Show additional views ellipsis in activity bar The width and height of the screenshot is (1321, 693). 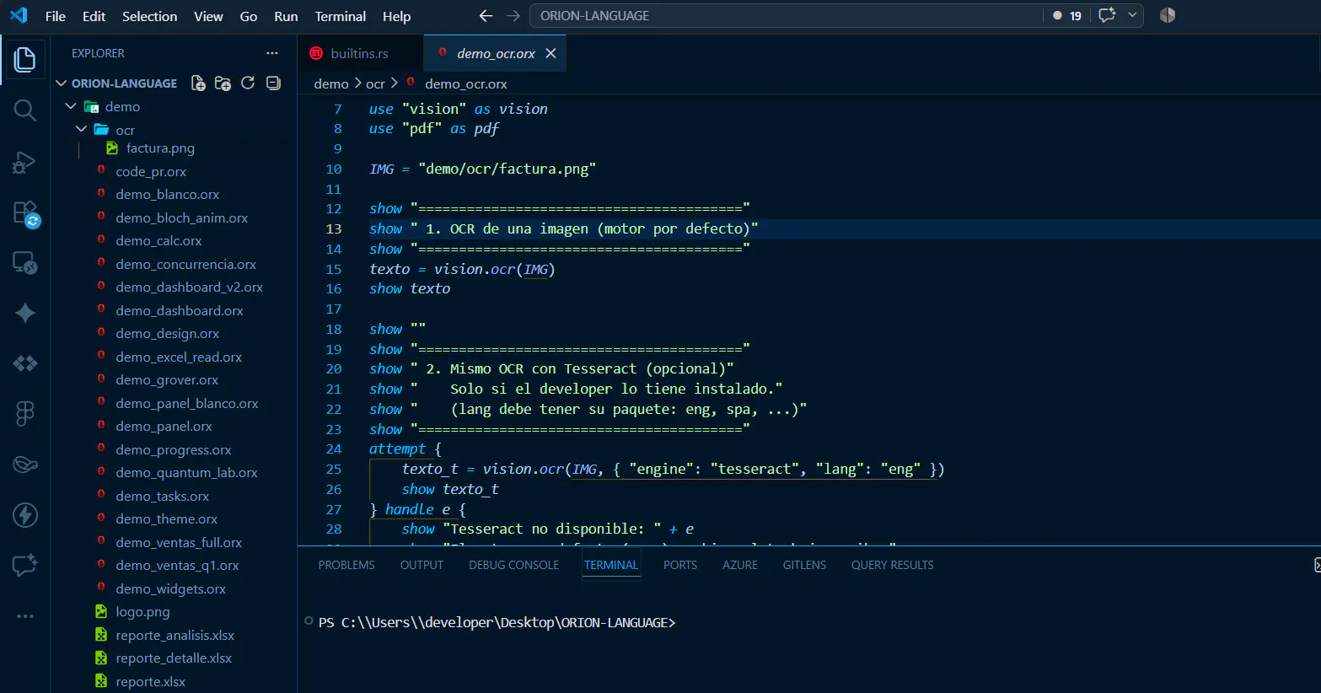point(24,616)
